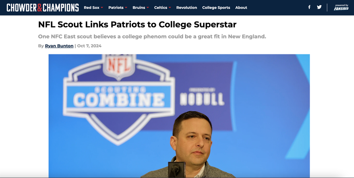This screenshot has width=354, height=178.
Task: Click the Chowder & Champions site logo
Action: 42,8
